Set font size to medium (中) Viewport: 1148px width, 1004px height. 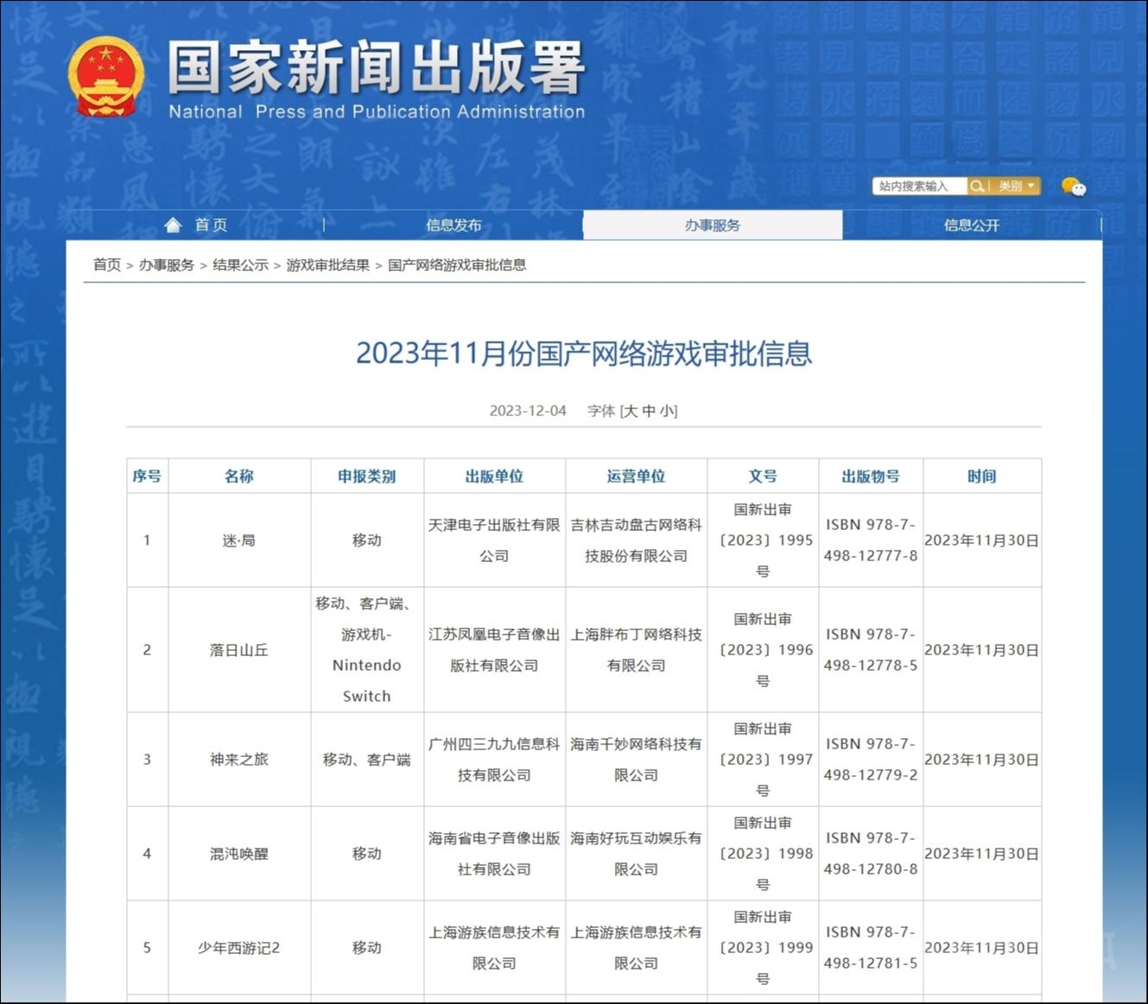coord(649,411)
